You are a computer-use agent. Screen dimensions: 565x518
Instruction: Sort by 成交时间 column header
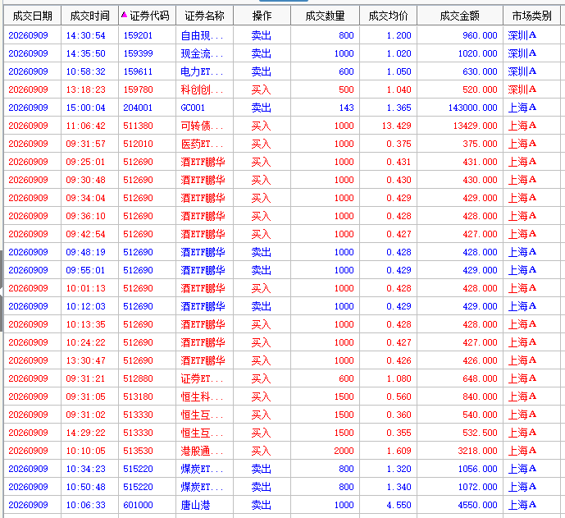(89, 16)
